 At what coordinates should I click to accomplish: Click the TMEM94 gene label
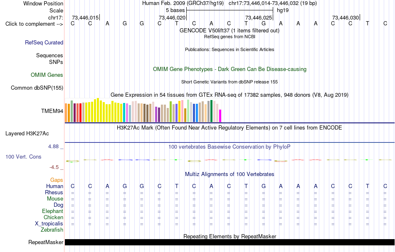[52, 111]
